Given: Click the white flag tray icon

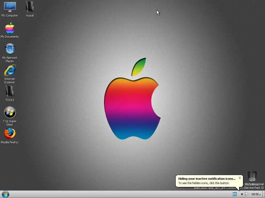Looking at the screenshot, I should 247,194.
